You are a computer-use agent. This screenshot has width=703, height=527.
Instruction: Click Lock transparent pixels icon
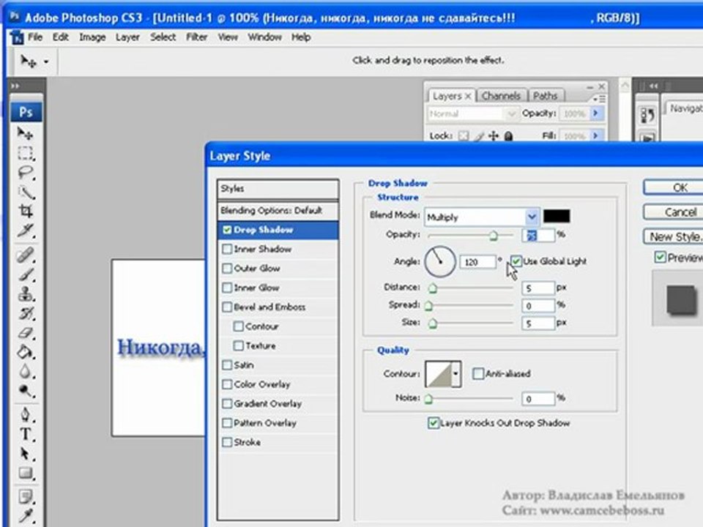tap(464, 136)
